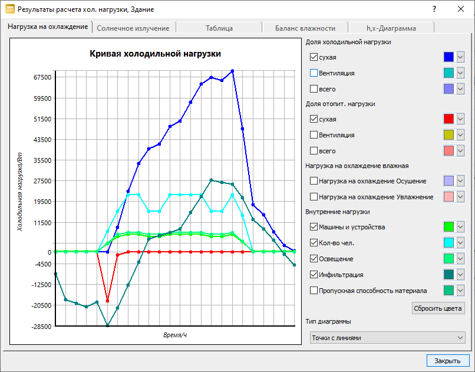Click the Закрыть button
The image size is (475, 372).
pyautogui.click(x=447, y=361)
